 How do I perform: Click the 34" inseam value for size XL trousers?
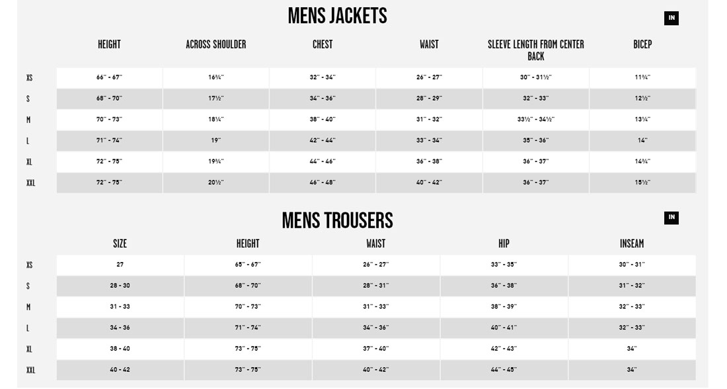[633, 349]
